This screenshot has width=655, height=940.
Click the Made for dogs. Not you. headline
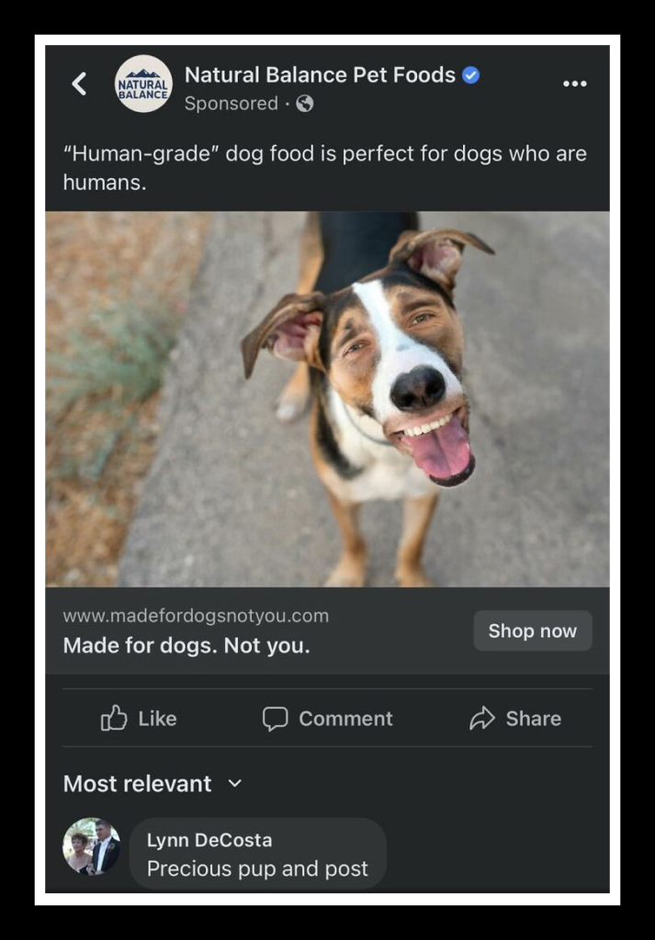[x=186, y=645]
